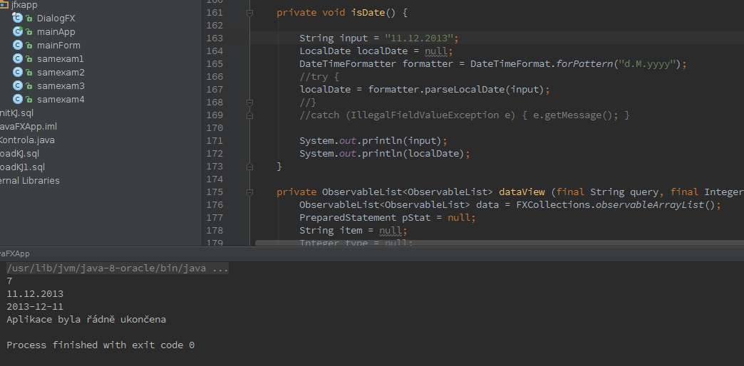The image size is (744, 366).
Task: Toggle the fold marker at line 168
Action: point(249,103)
